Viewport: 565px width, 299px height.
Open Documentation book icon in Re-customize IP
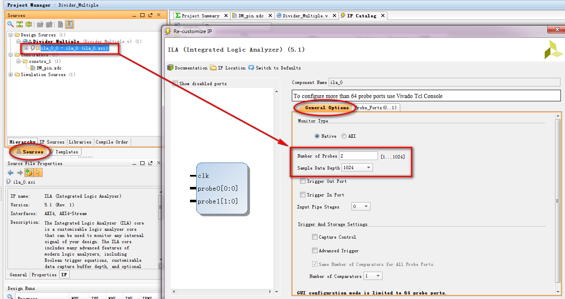[170, 68]
